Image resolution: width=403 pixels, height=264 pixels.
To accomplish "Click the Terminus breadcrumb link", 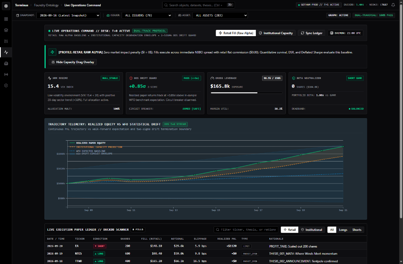I will [x=22, y=5].
